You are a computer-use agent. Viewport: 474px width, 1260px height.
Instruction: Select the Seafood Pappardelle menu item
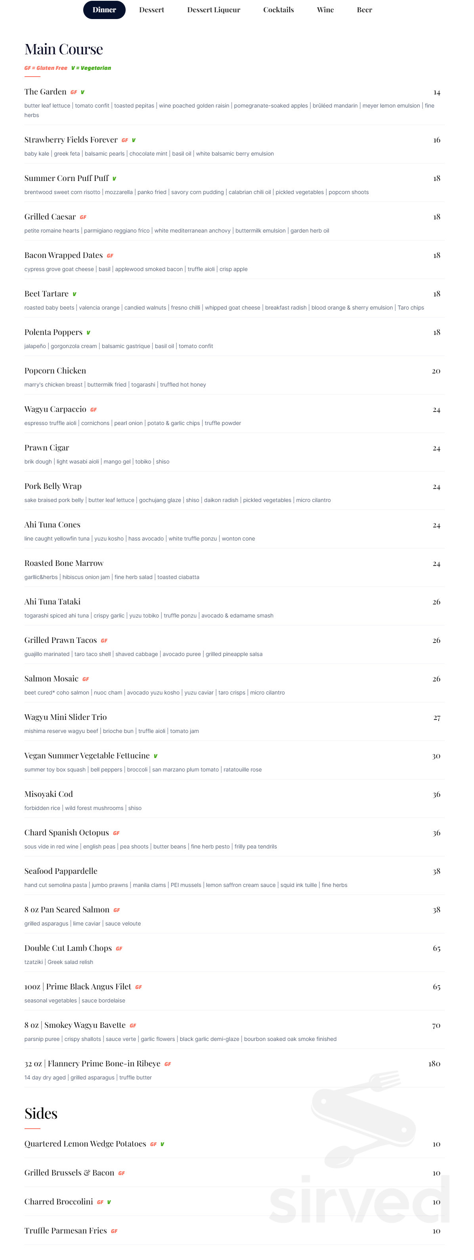pos(61,871)
